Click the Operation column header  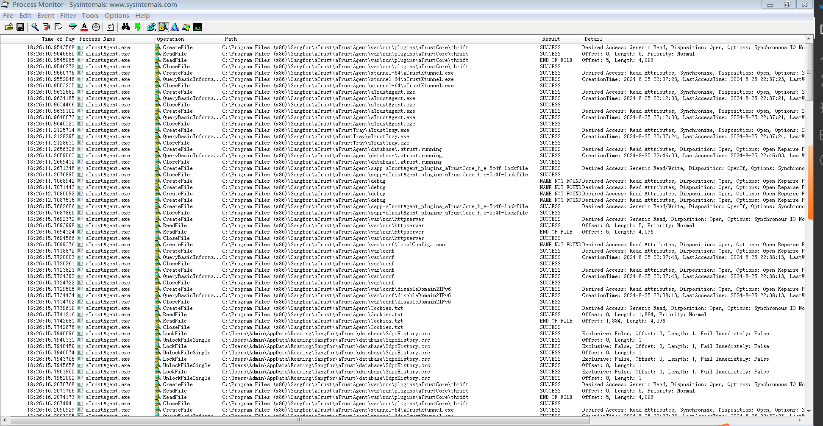point(188,39)
